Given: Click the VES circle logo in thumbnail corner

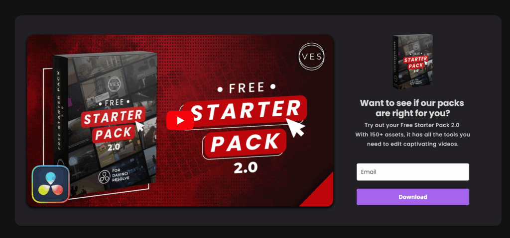Looking at the screenshot, I should 311,57.
